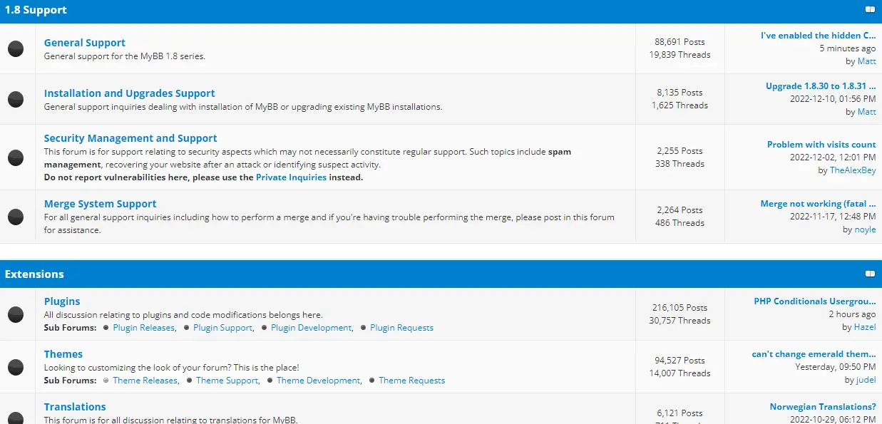The height and width of the screenshot is (424, 882).
Task: Open the Merge System Support forum
Action: pyautogui.click(x=101, y=204)
